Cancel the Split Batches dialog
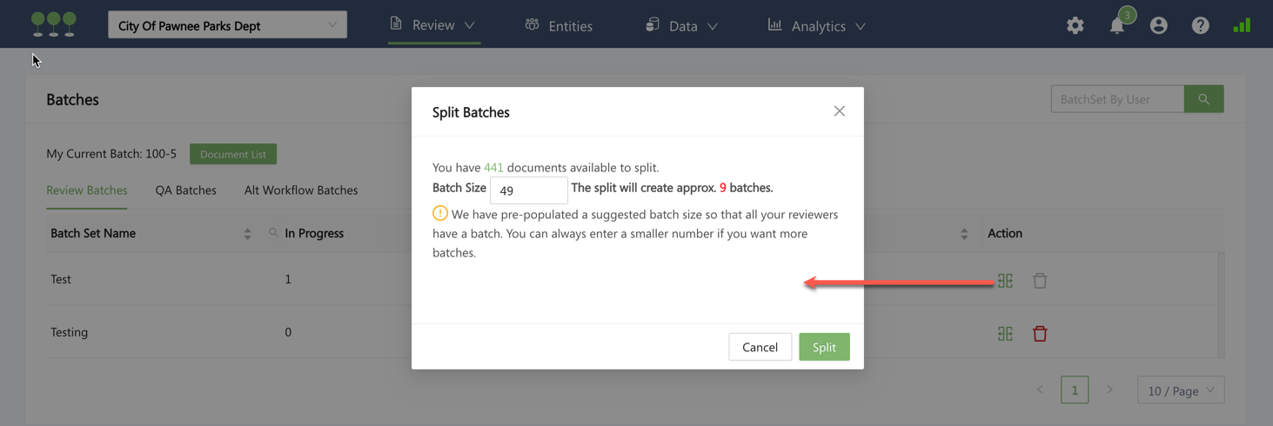The height and width of the screenshot is (426, 1273). (760, 347)
